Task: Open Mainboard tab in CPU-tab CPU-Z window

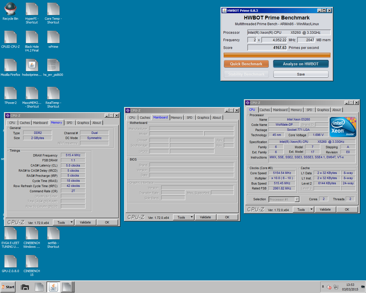Action: 280,110
